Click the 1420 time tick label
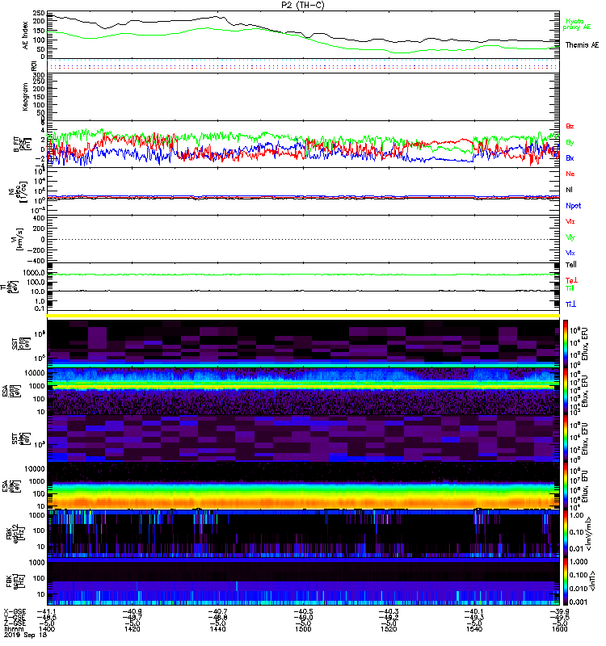 tap(133, 629)
